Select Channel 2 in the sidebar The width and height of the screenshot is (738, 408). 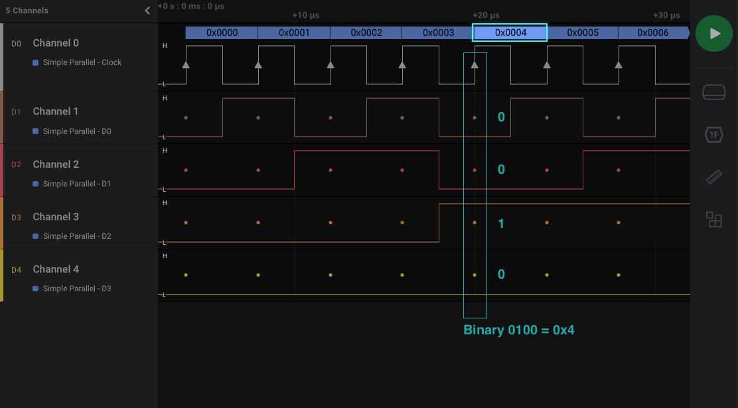[x=56, y=163]
